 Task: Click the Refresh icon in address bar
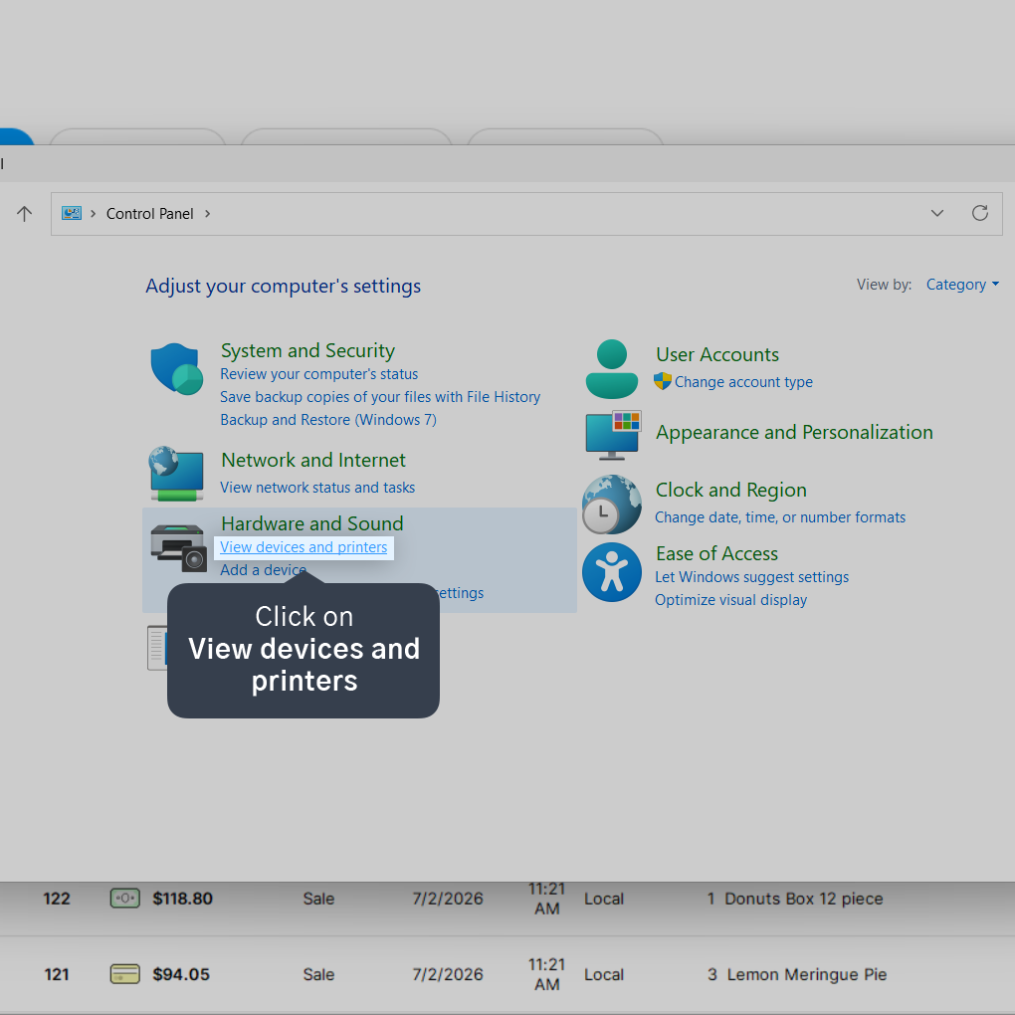(979, 213)
